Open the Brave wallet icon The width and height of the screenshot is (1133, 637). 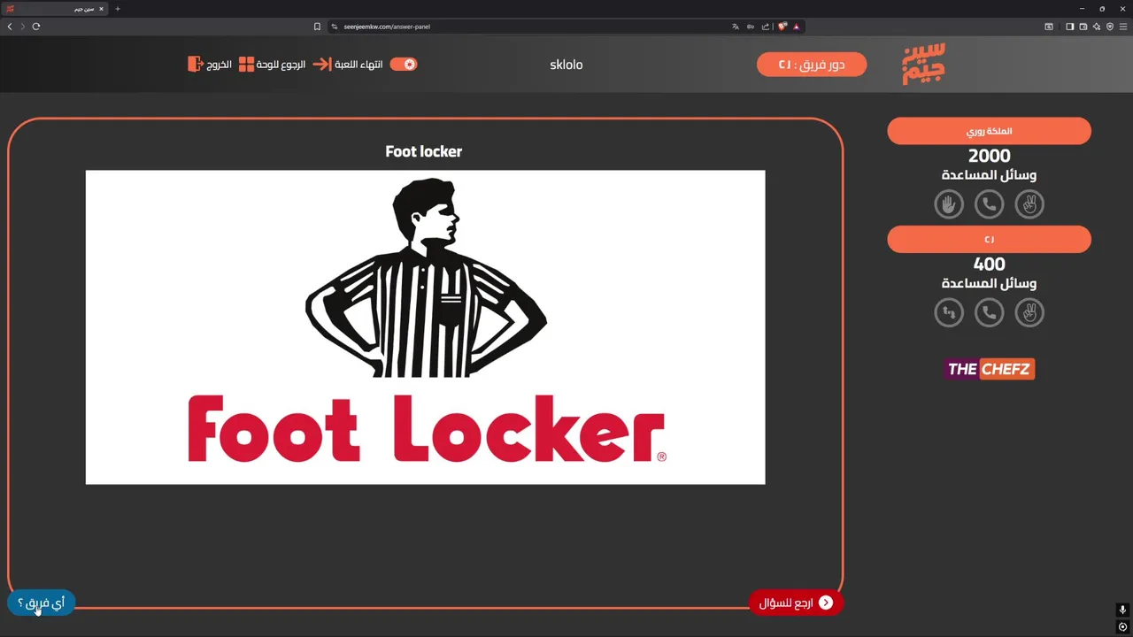point(1083,27)
